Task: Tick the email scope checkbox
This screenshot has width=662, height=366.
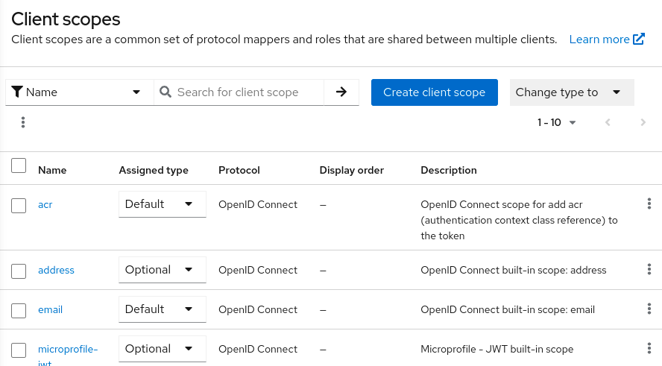Action: click(x=19, y=310)
